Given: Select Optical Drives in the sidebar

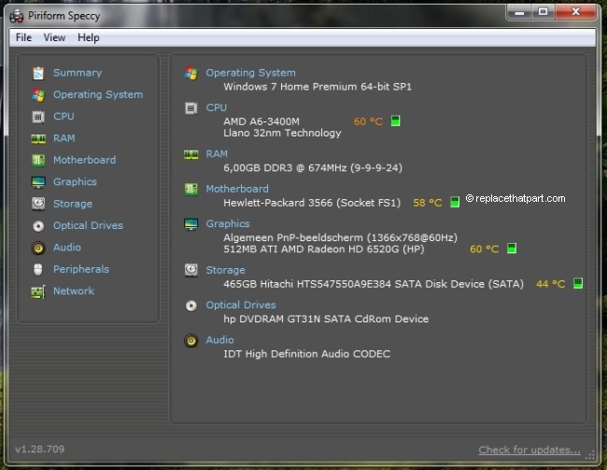Looking at the screenshot, I should 88,225.
